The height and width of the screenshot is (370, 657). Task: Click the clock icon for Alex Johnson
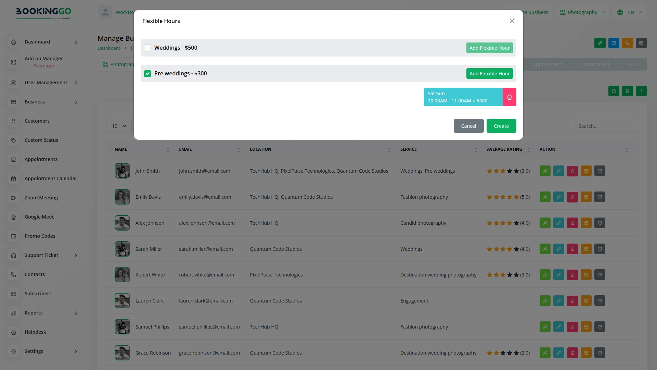point(600,223)
